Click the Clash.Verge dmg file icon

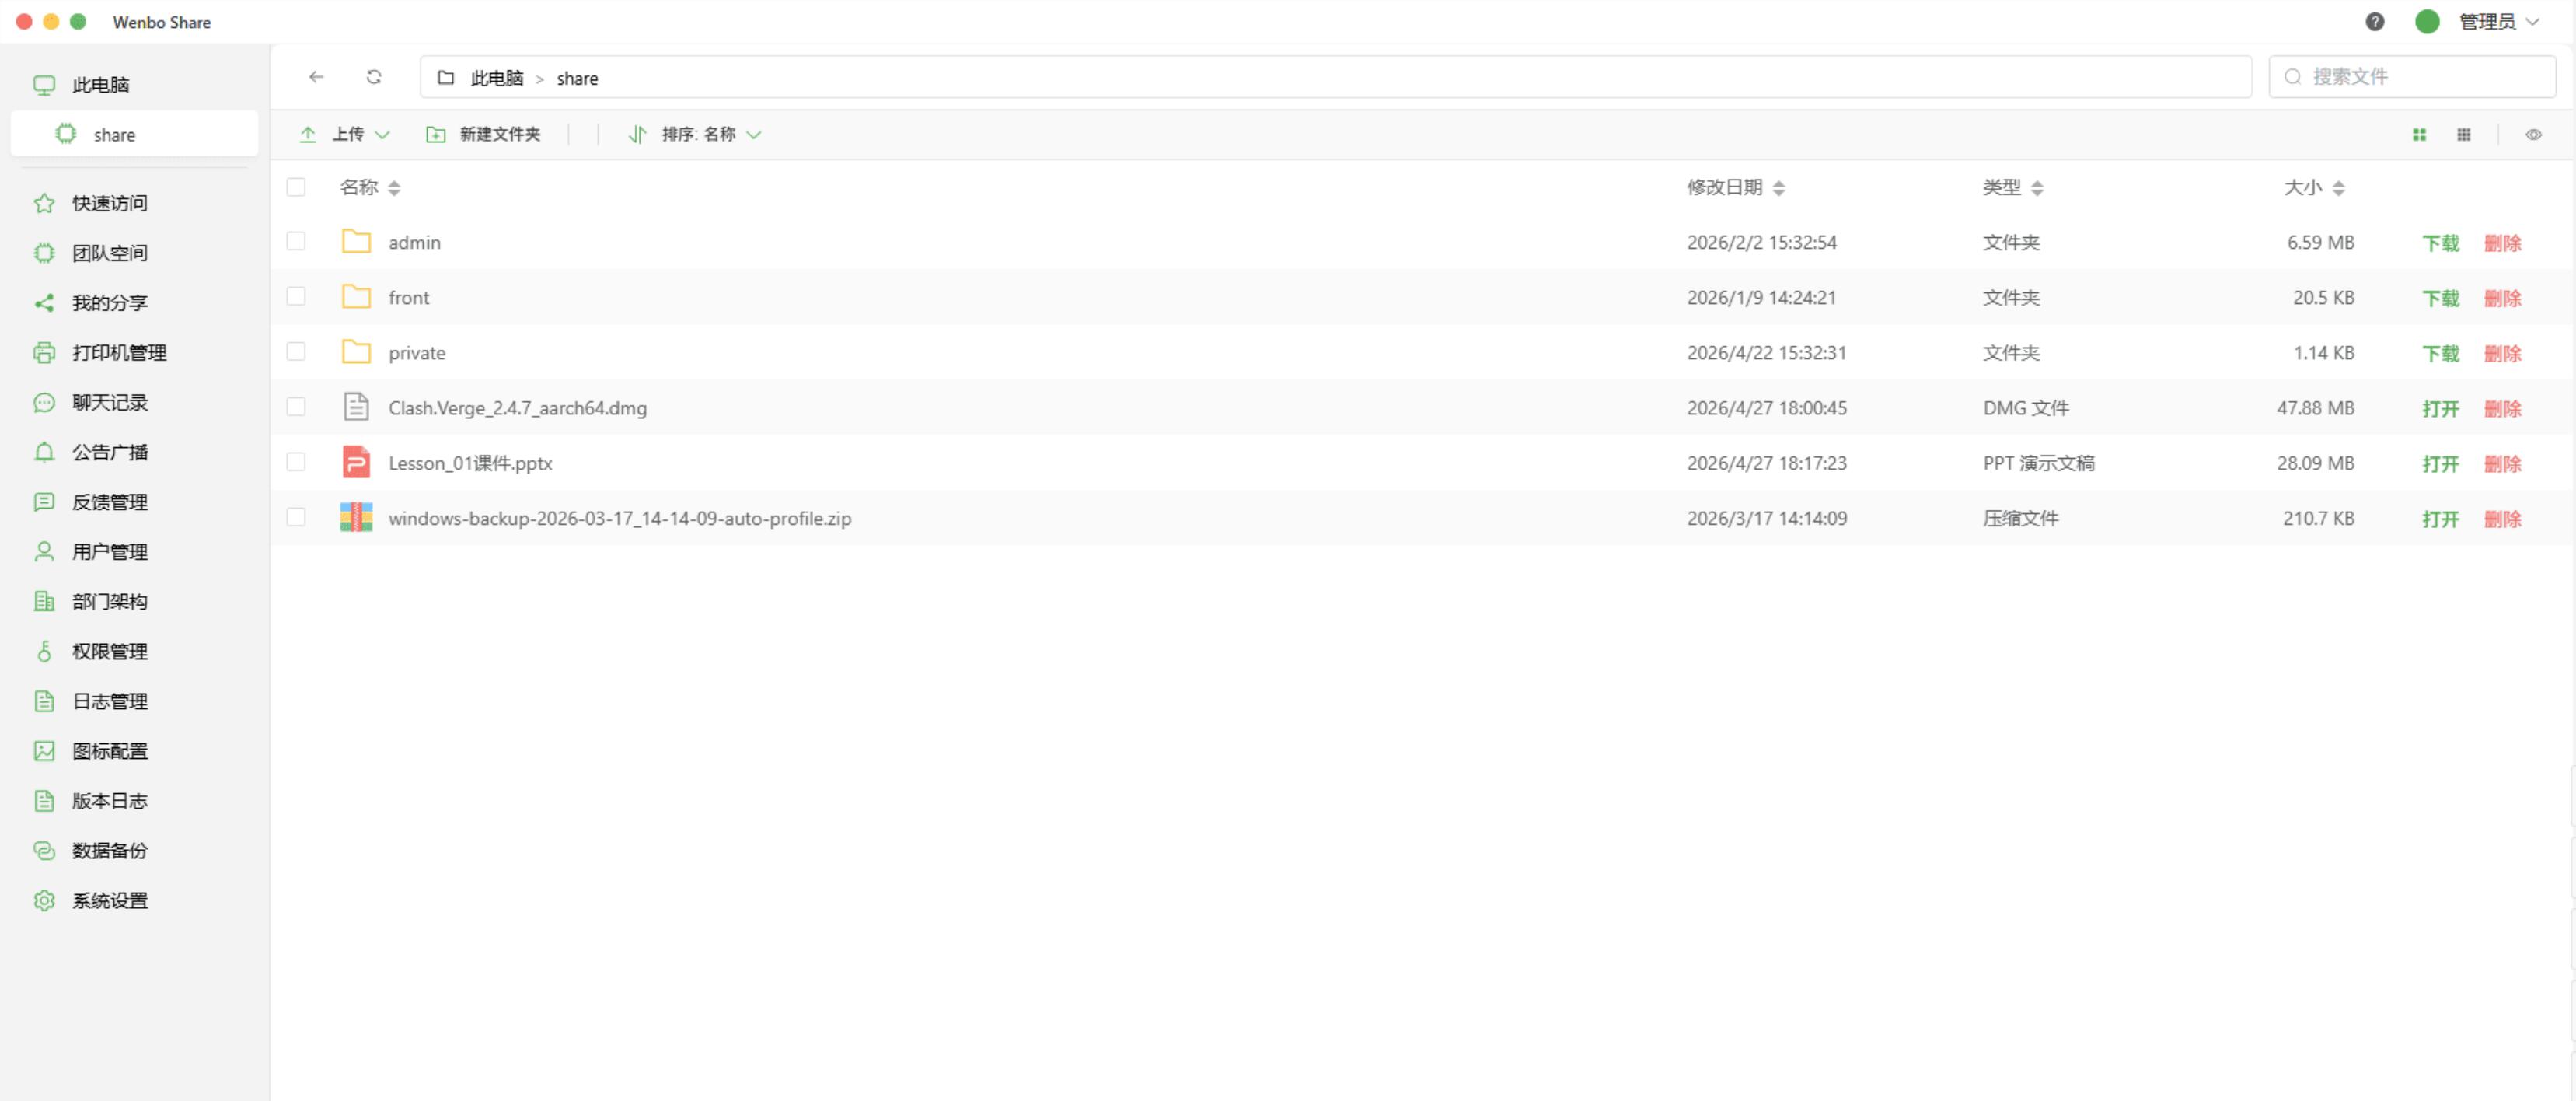tap(356, 406)
